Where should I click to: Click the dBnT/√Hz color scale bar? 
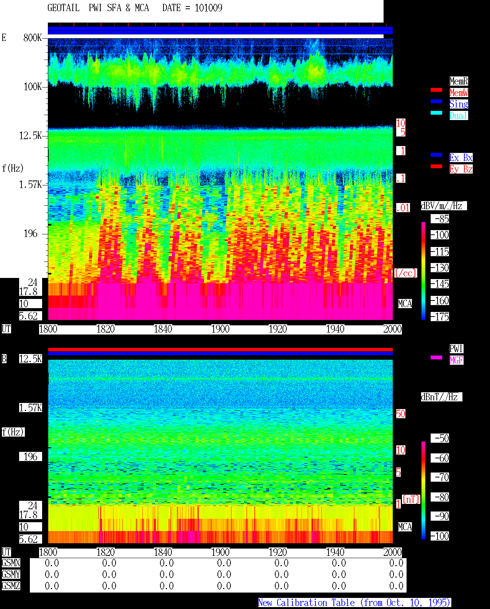423,490
